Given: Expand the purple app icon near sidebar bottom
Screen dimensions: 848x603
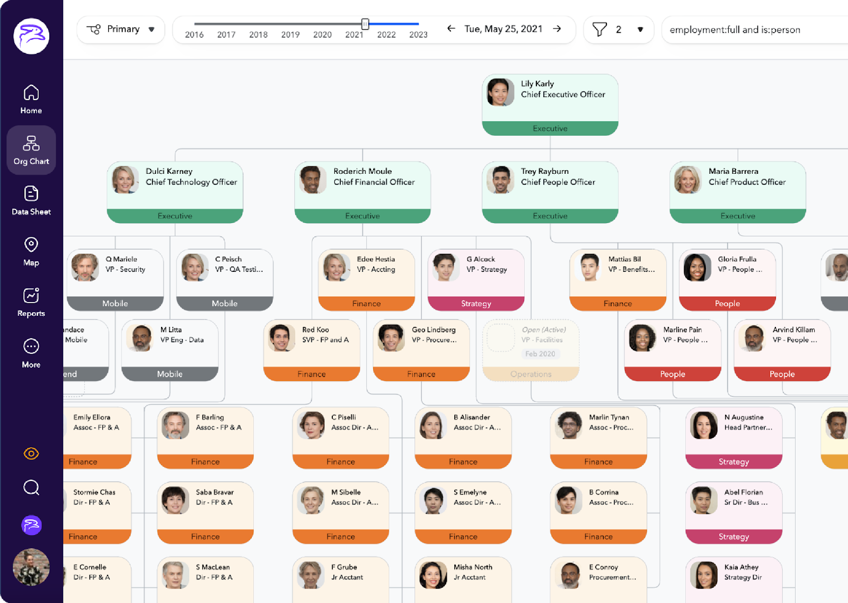Looking at the screenshot, I should [x=31, y=525].
